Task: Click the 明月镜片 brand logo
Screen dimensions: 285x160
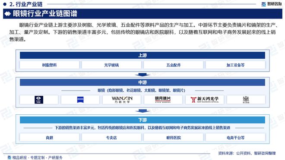Action: click(x=163, y=100)
